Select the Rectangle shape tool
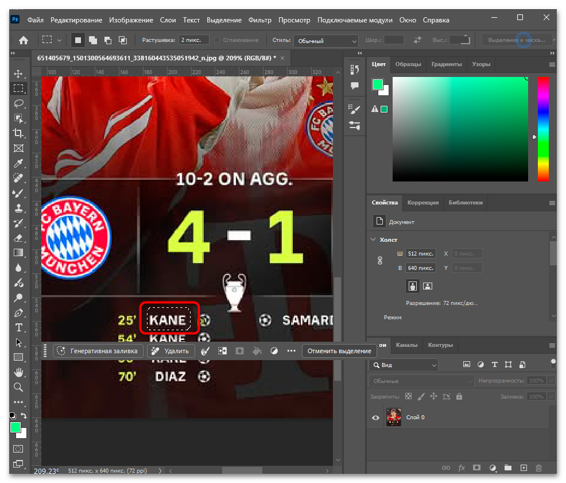566x483 pixels. click(x=18, y=358)
